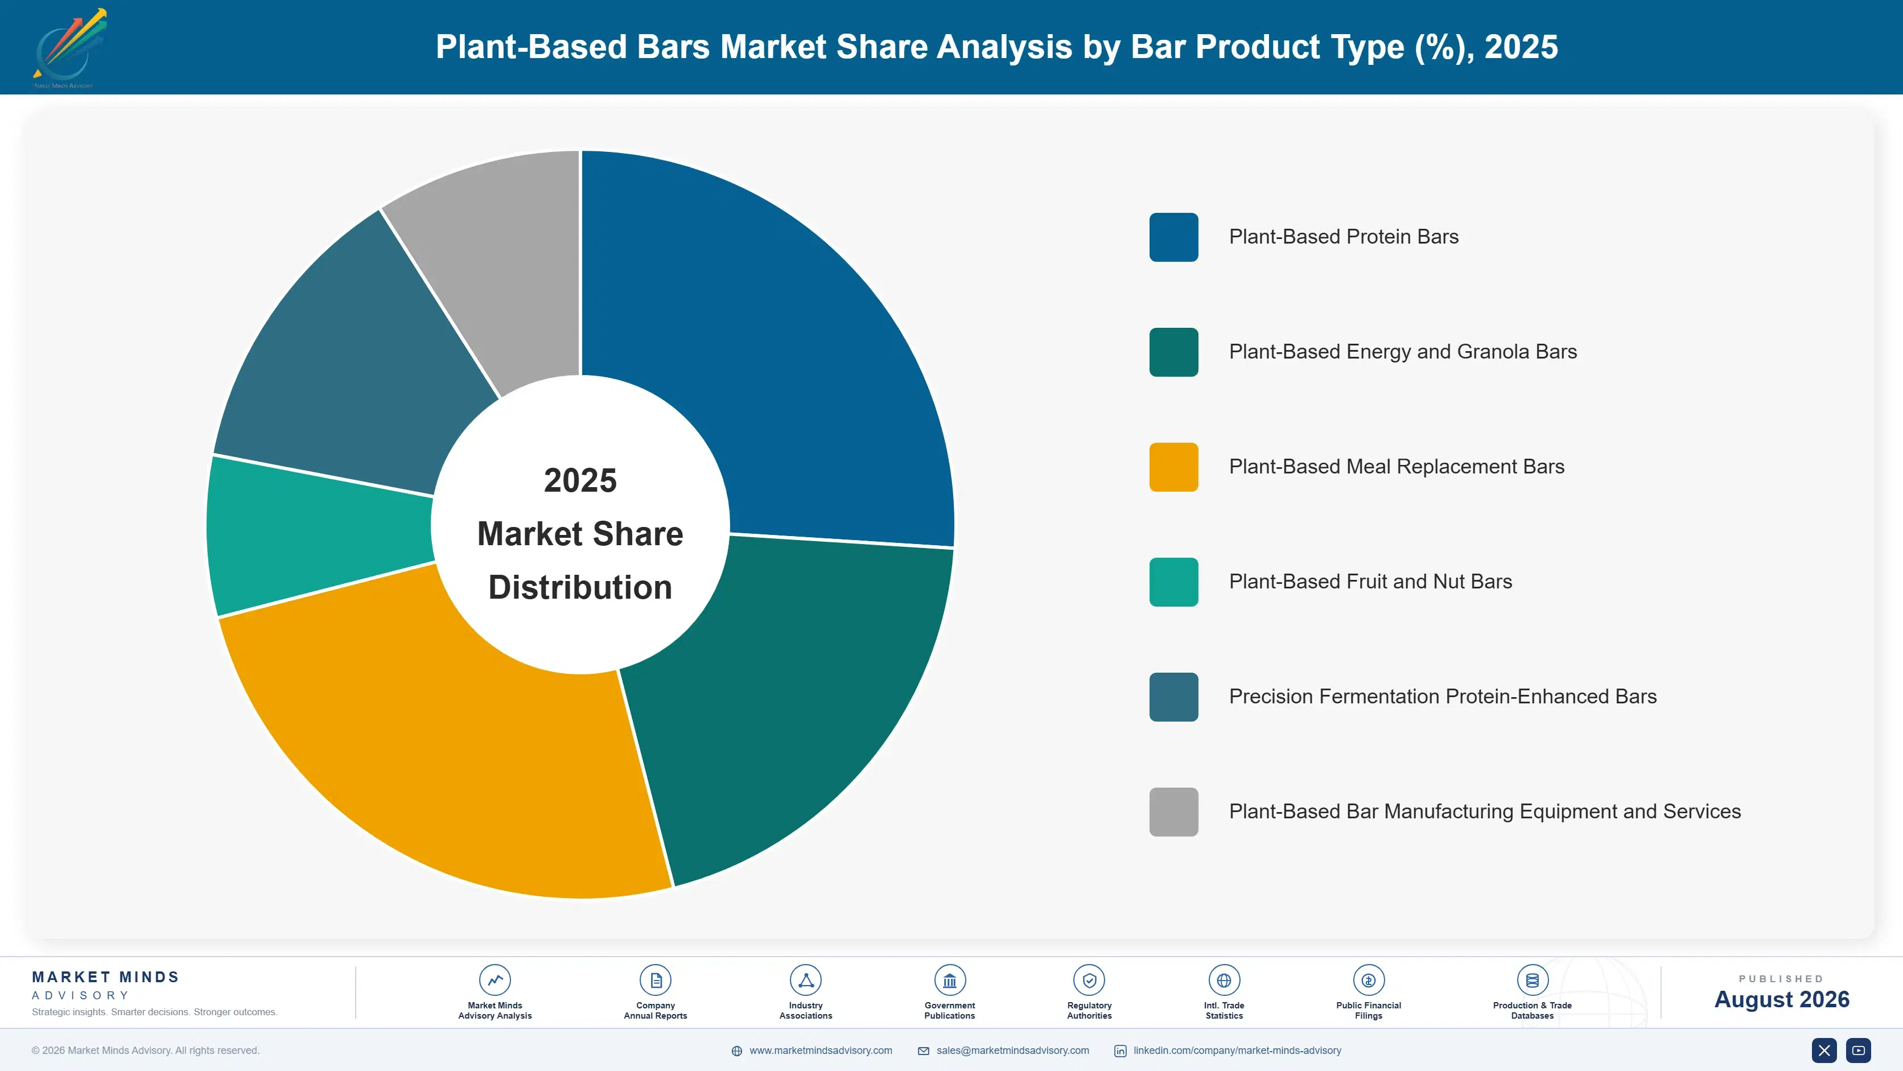Click 'Precision Fermentation Protein-Enhanced Bars' label
This screenshot has width=1903, height=1071.
[1443, 697]
